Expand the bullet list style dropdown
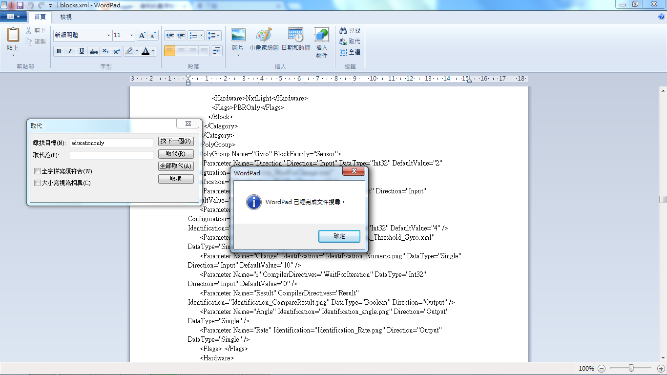 point(202,36)
